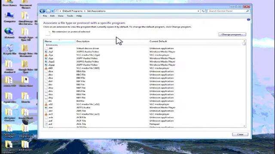Select the VLC cone icon for .669
This screenshot has width=275, height=154.
pos(46,68)
